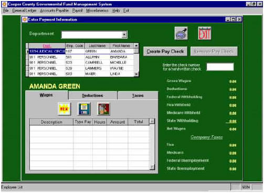The image size is (264, 193).
Task: Open the Accounts Payable menu
Action: (x=54, y=11)
